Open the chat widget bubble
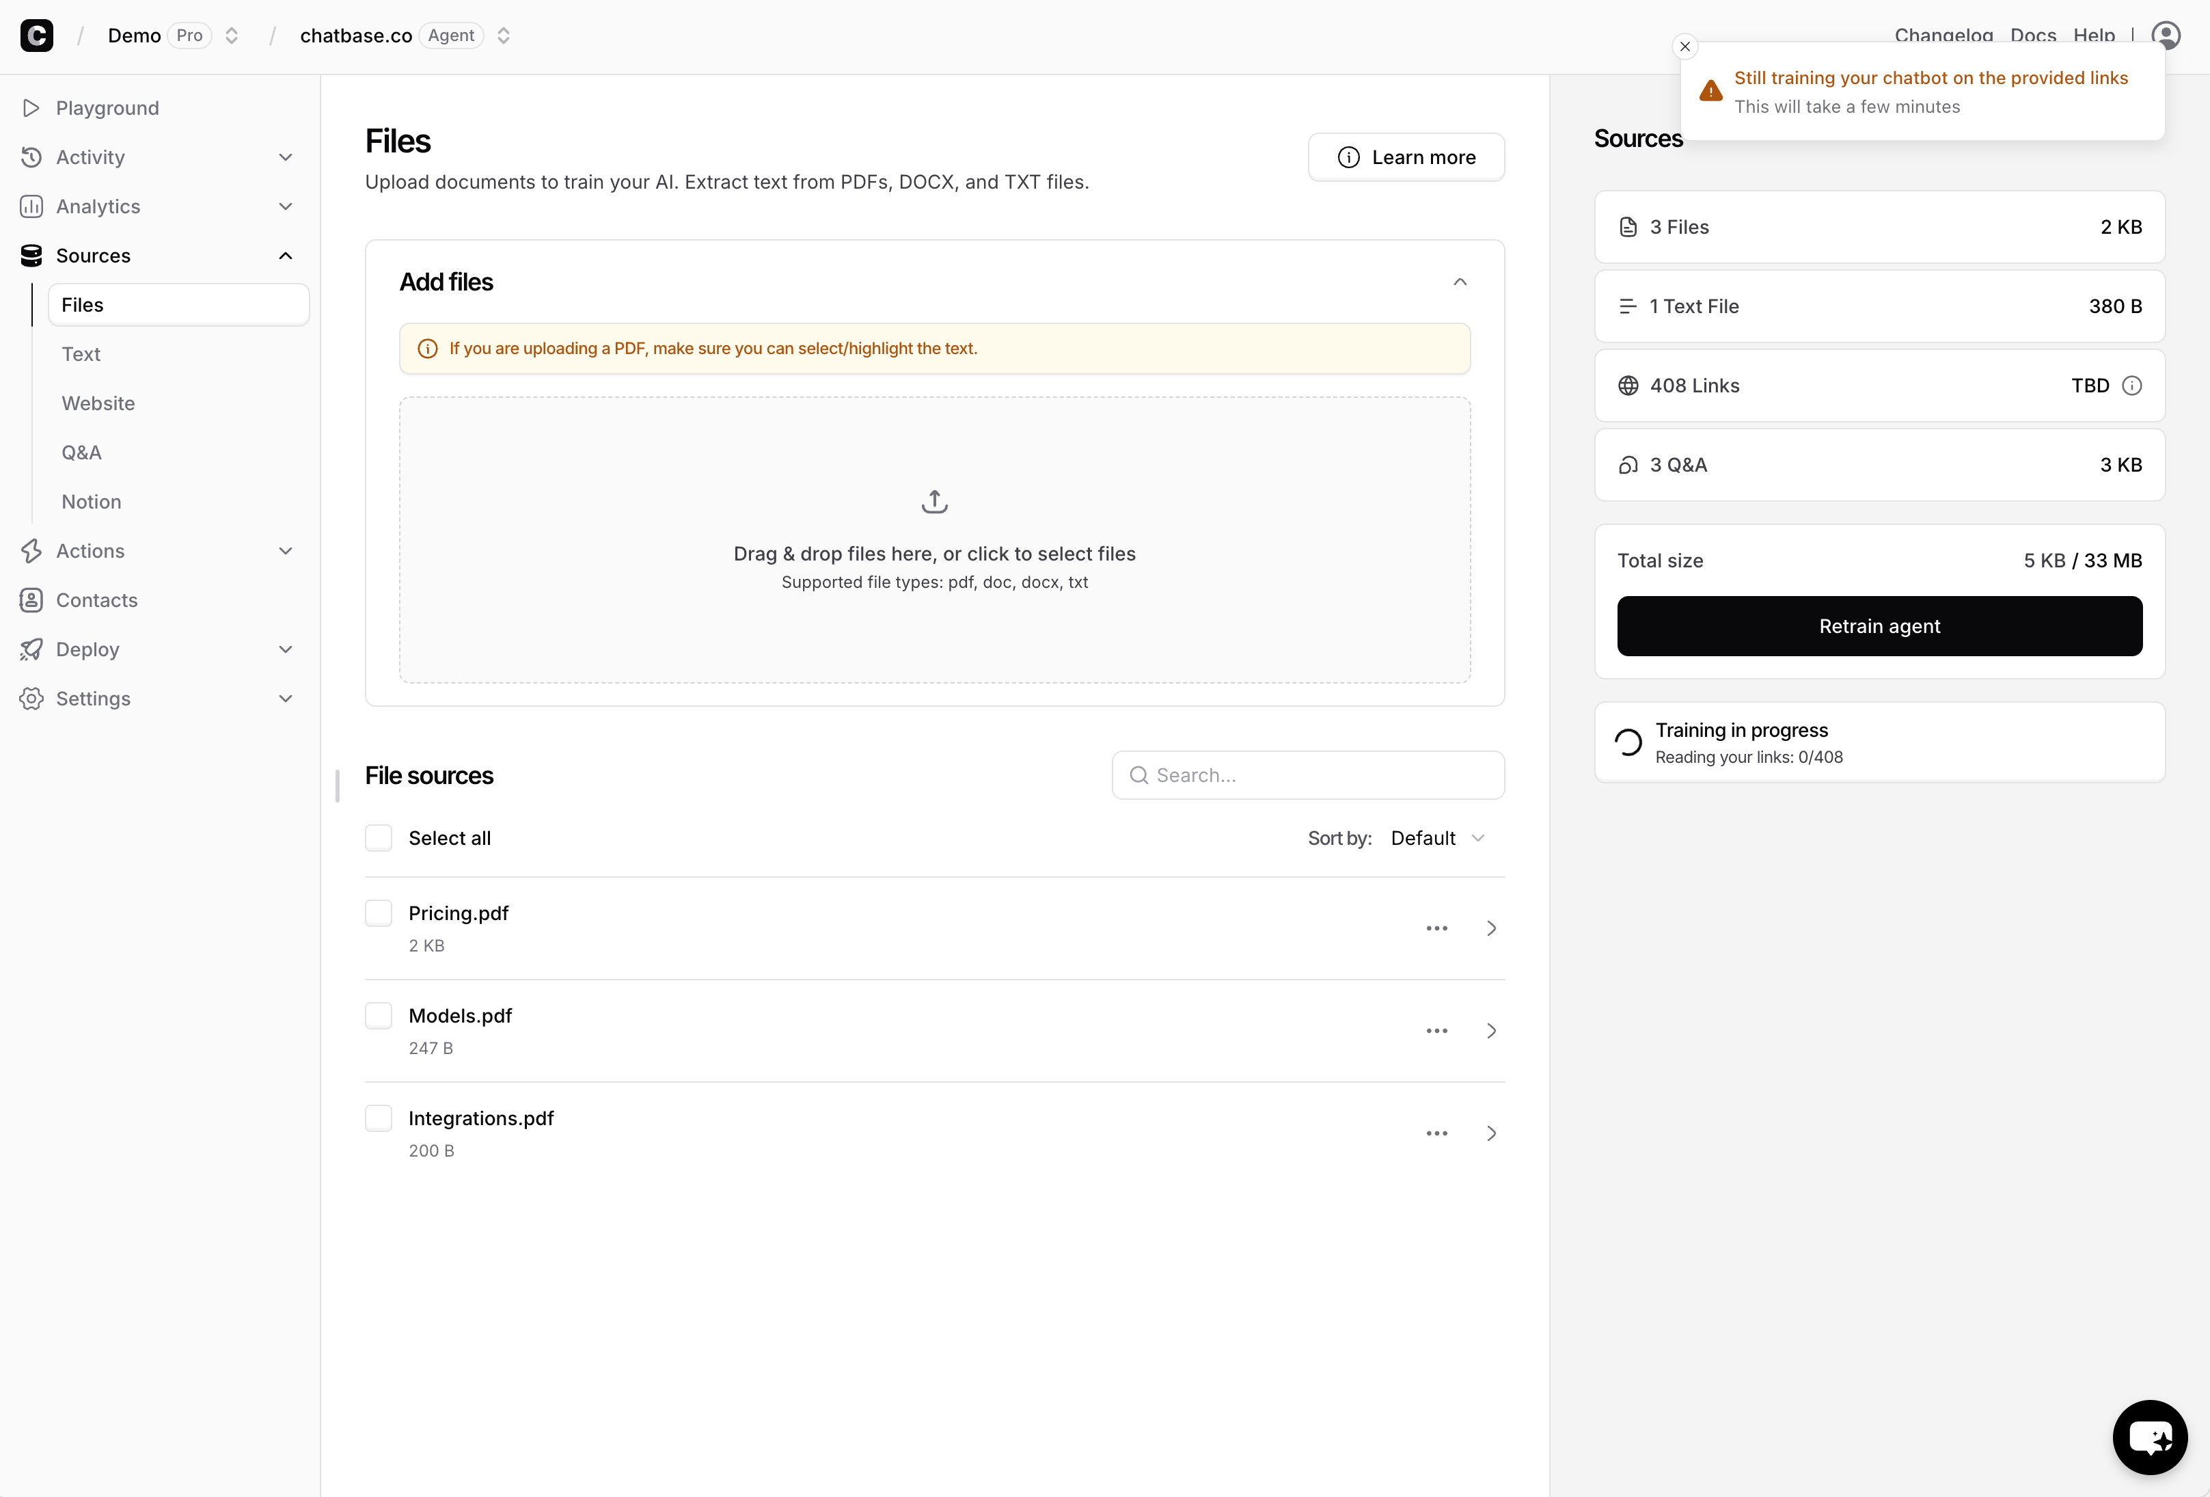2210x1497 pixels. click(x=2150, y=1437)
